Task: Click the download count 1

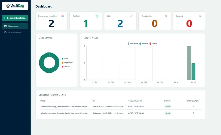Action: [x=193, y=107]
